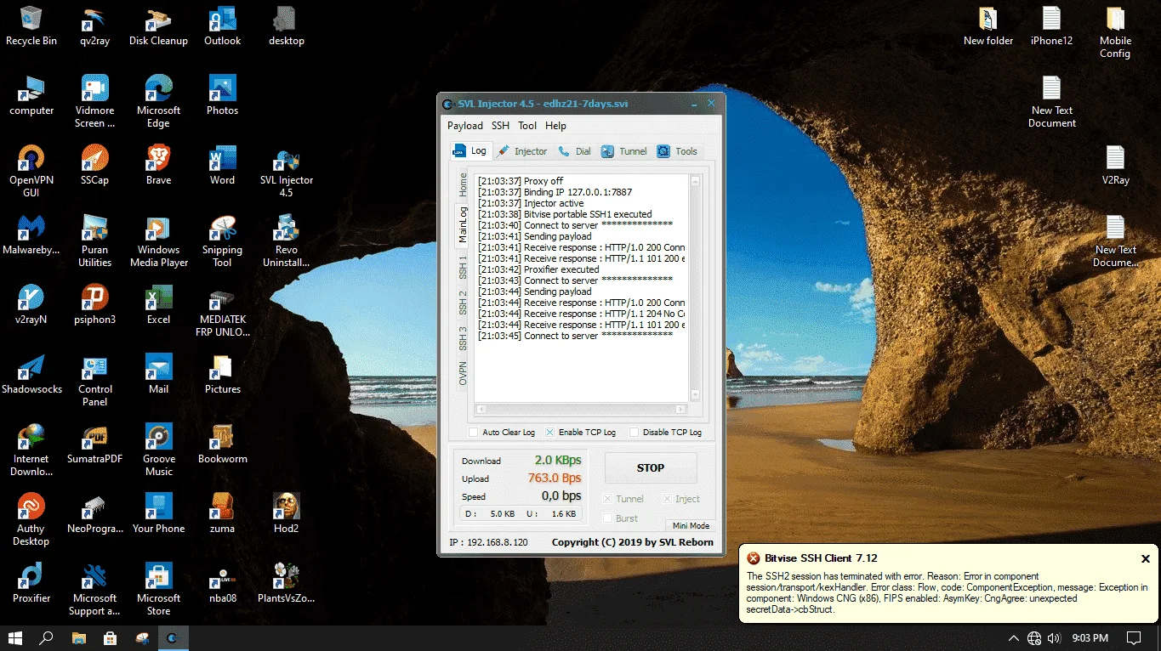Open File Explorer from the taskbar

[78, 637]
